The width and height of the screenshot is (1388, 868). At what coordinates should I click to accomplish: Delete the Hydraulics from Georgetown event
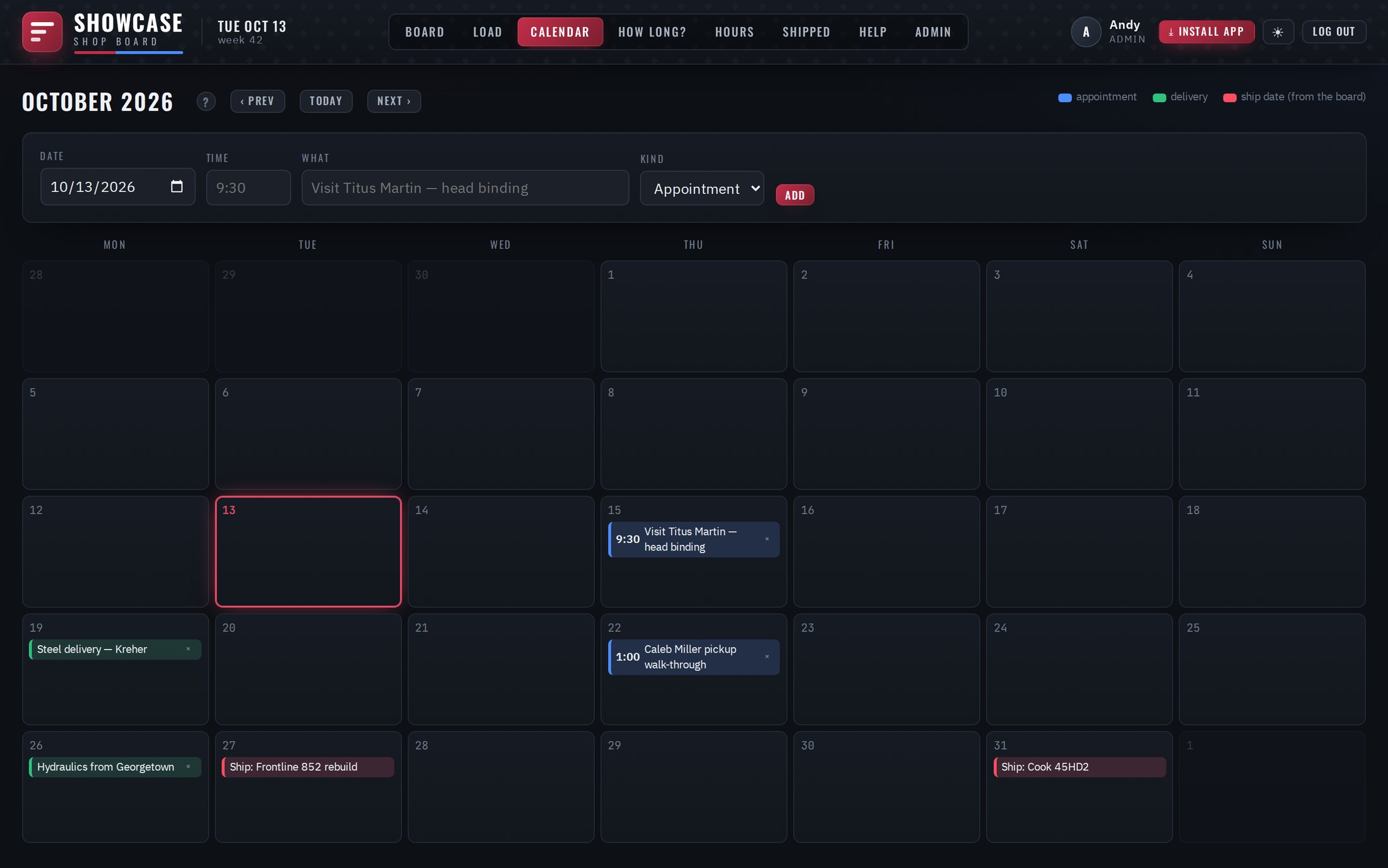coord(188,766)
